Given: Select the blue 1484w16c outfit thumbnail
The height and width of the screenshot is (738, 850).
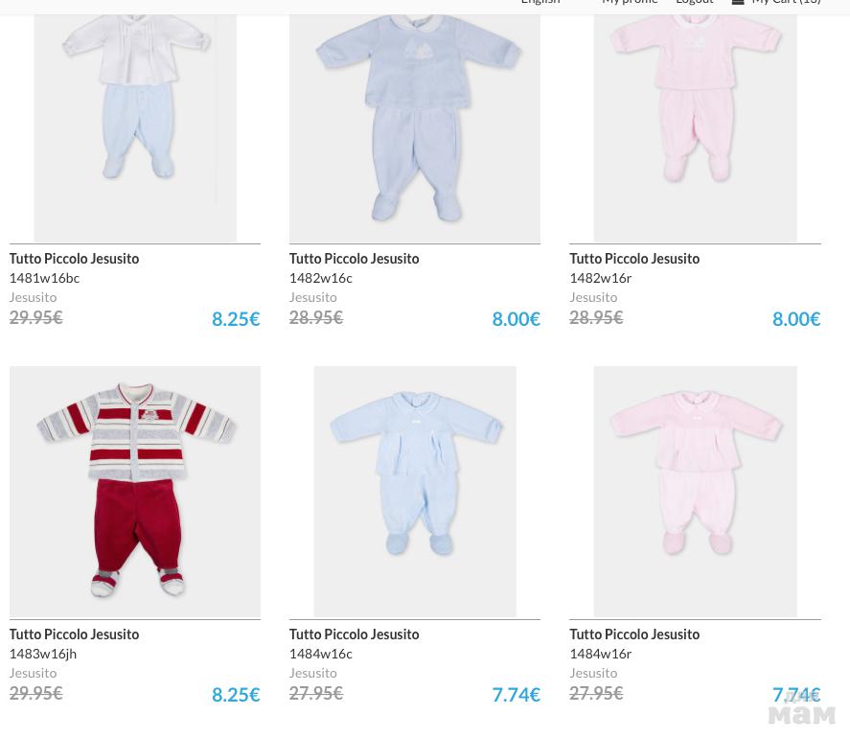Looking at the screenshot, I should [x=415, y=491].
